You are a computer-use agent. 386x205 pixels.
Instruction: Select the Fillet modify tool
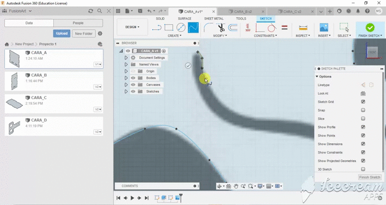coord(208,28)
